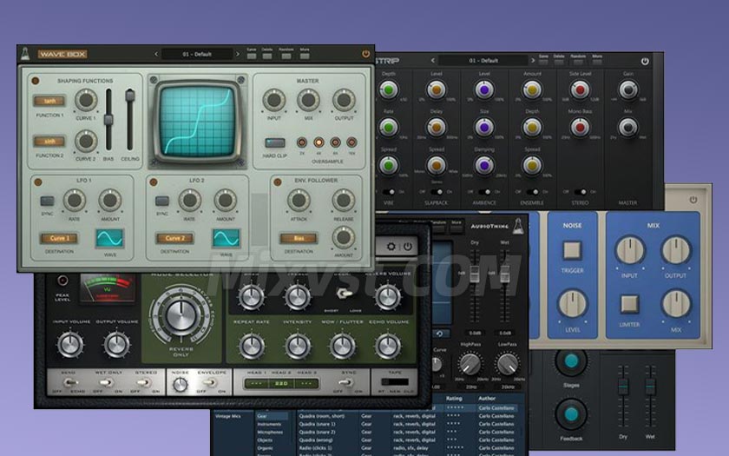This screenshot has width=729, height=456.
Task: Click the Curve 2 knob
Action: click(x=86, y=141)
